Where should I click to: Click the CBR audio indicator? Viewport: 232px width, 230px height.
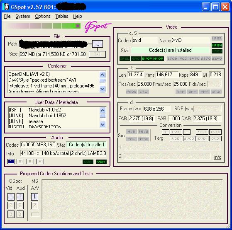[x=88, y=162]
